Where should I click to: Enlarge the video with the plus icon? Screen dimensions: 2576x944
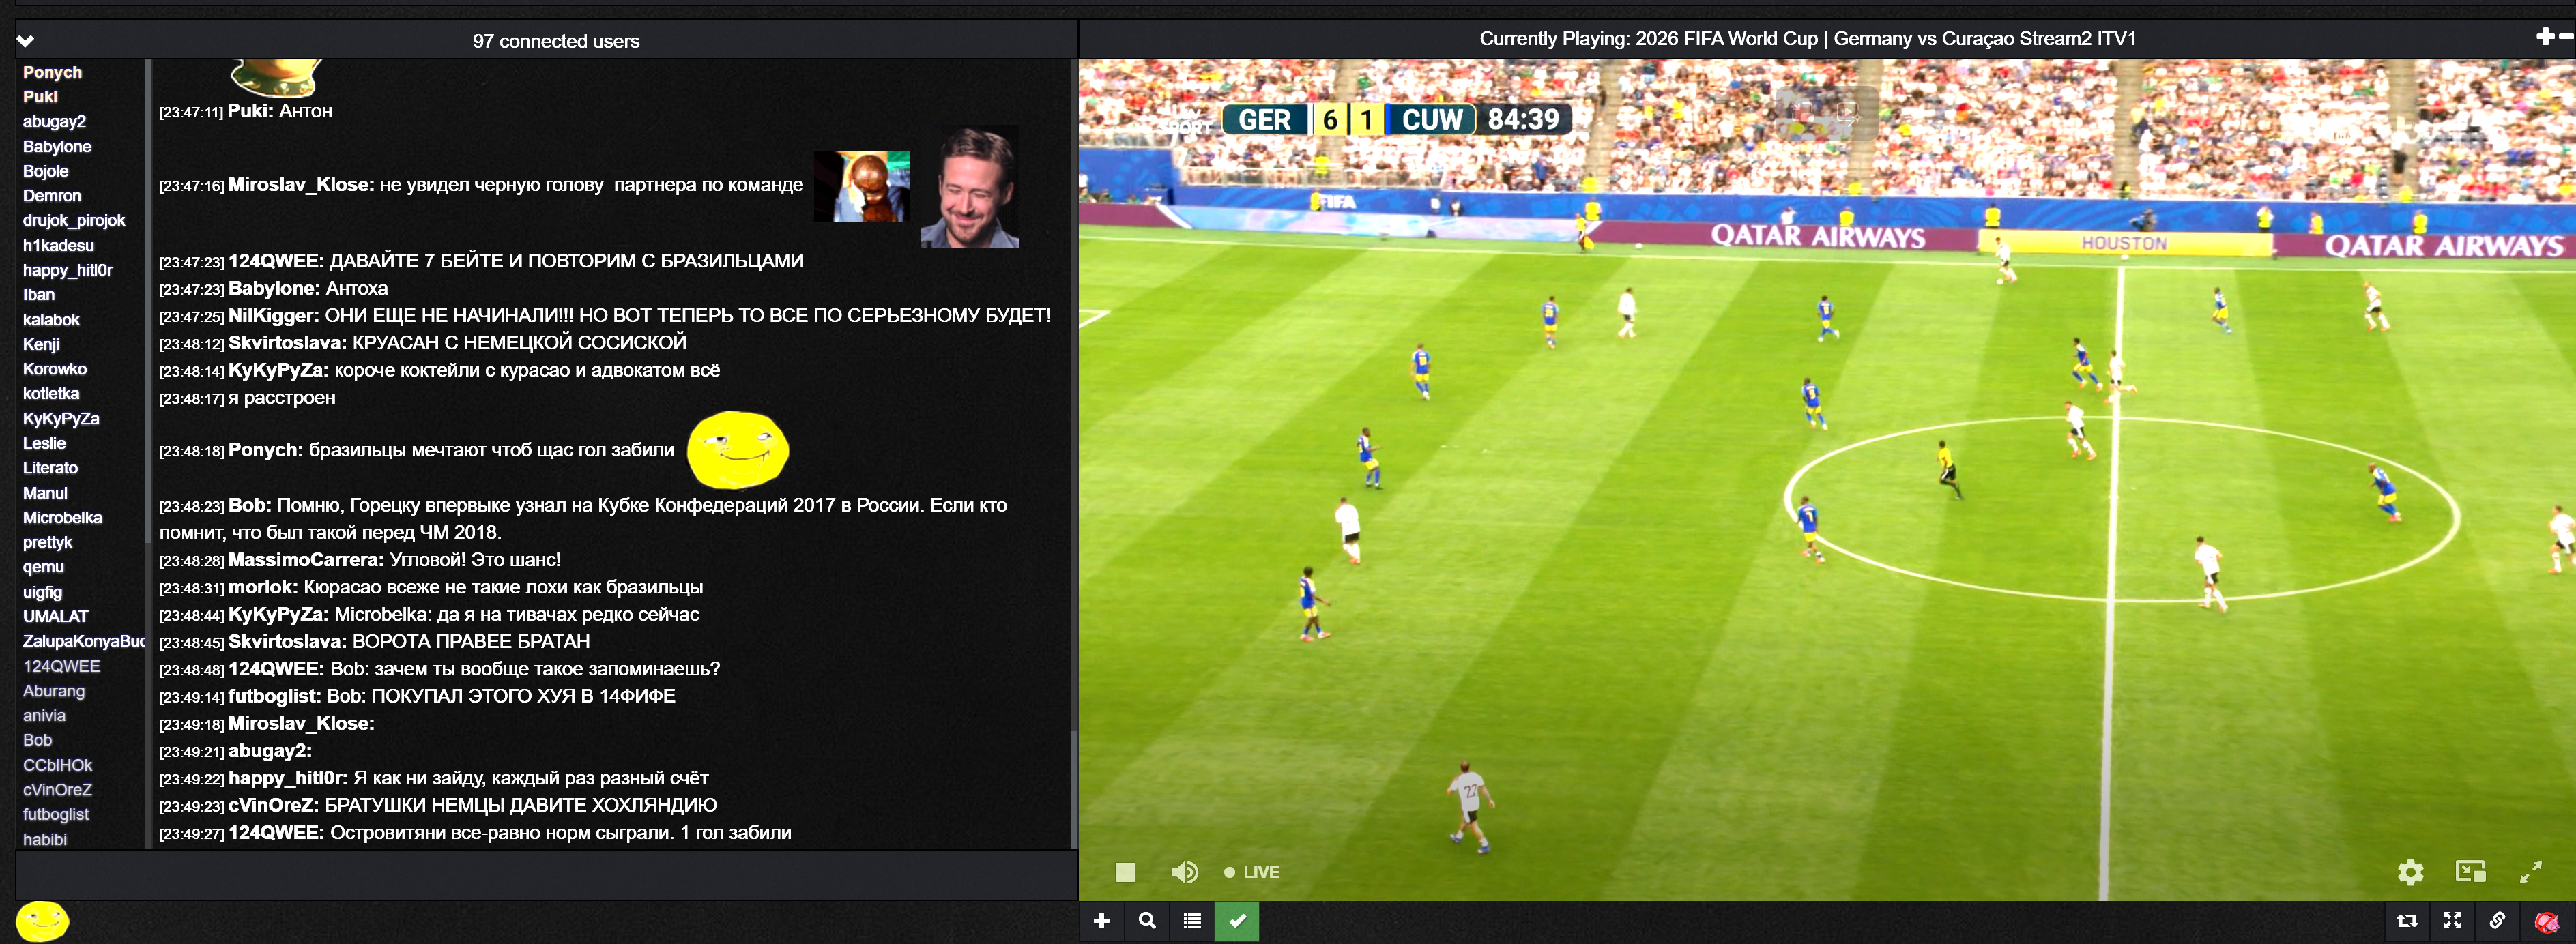(x=2545, y=37)
